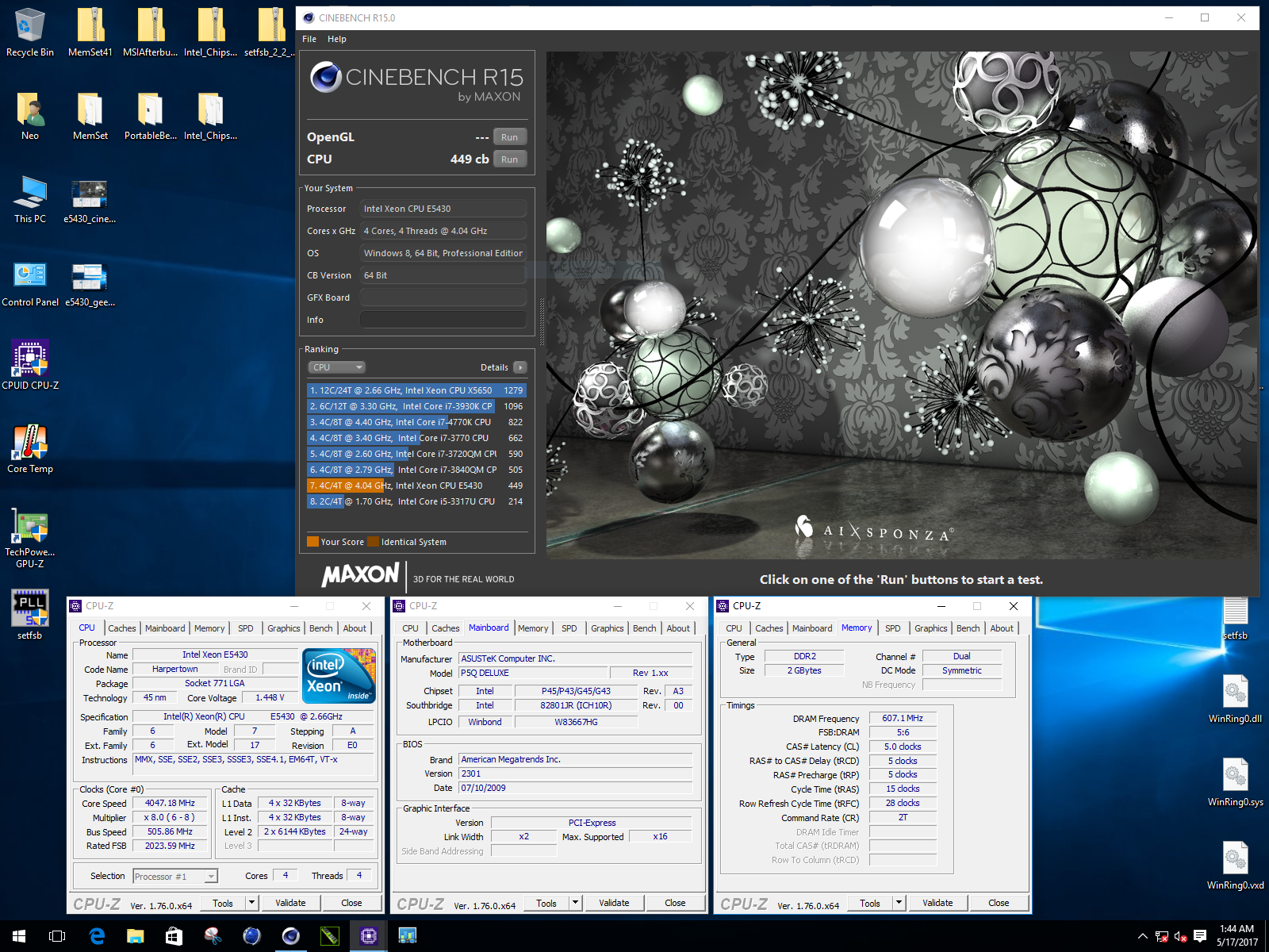Screen dimensions: 1269x952
Task: Select the setfsb_2_2 zip folder icon
Action: tap(270, 32)
